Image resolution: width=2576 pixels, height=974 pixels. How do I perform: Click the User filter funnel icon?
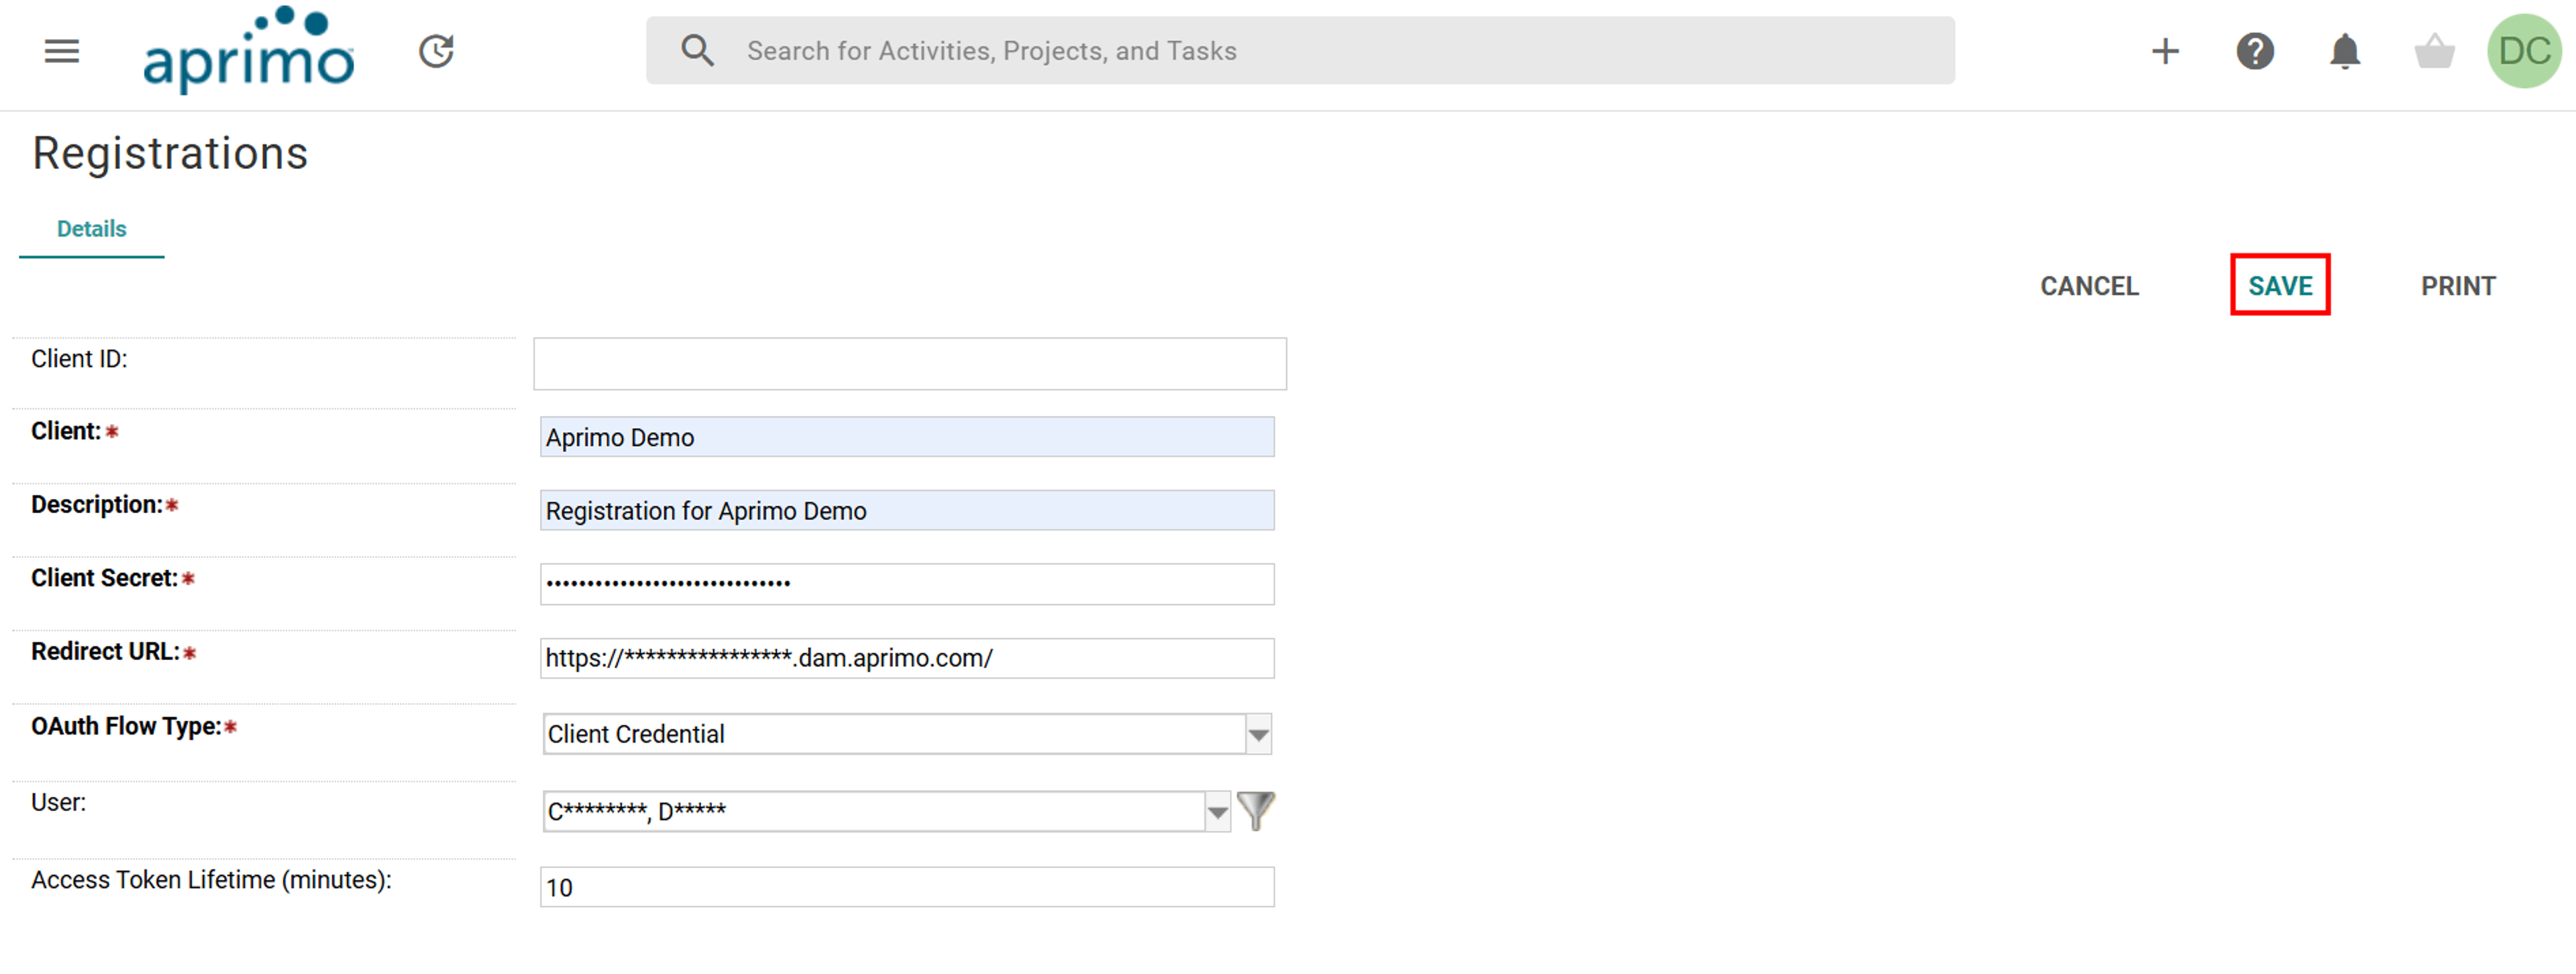pyautogui.click(x=1255, y=811)
